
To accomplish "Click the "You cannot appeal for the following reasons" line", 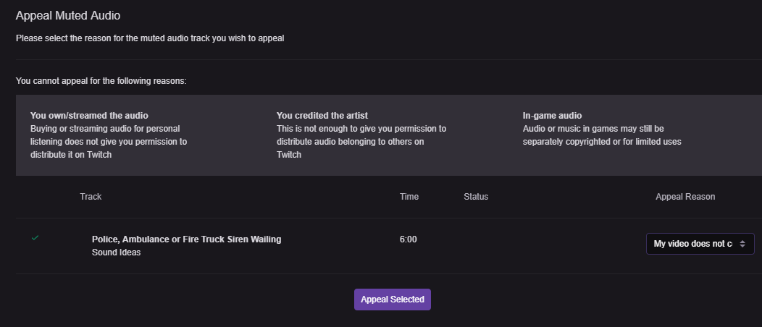I will (x=101, y=81).
